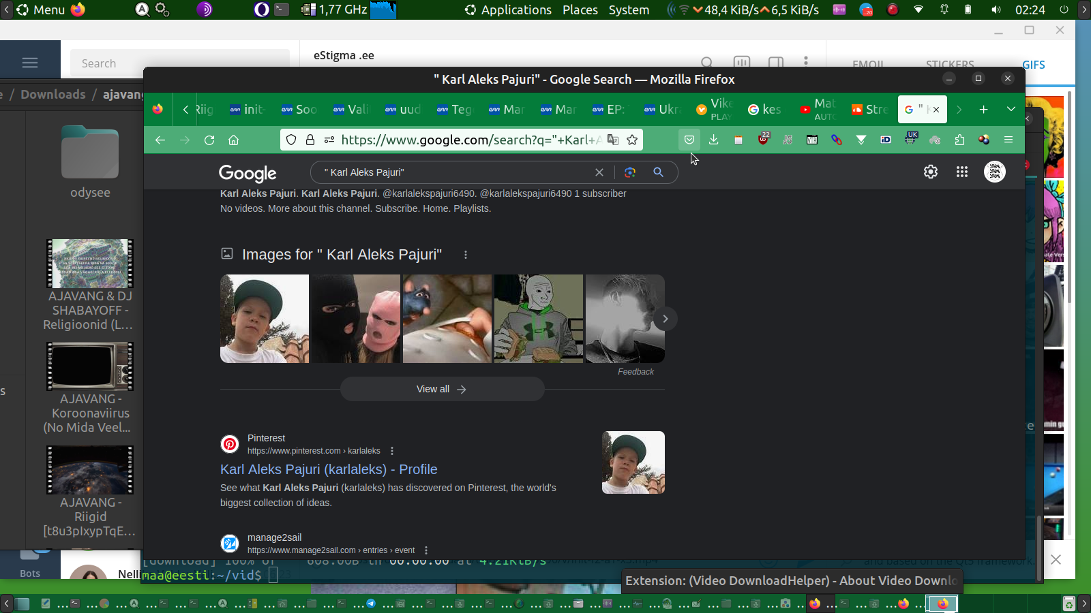Bookmark this page with the star
Image resolution: width=1091 pixels, height=613 pixels.
[x=632, y=140]
